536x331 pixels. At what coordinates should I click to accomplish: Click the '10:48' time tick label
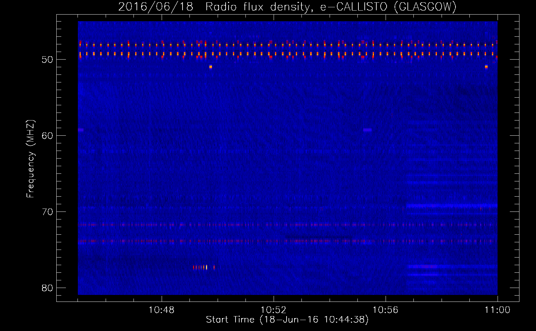(x=162, y=310)
